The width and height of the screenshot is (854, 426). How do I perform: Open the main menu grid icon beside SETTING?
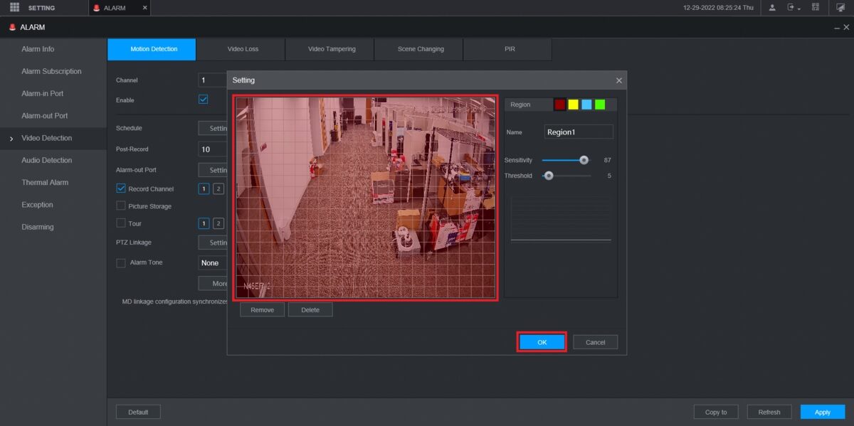point(14,8)
